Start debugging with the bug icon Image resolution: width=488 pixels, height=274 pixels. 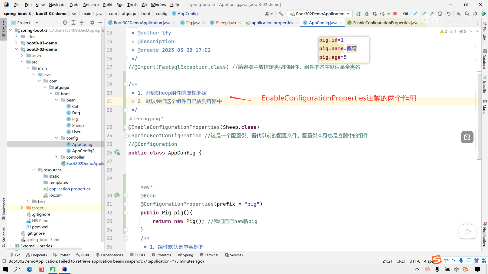click(x=367, y=14)
